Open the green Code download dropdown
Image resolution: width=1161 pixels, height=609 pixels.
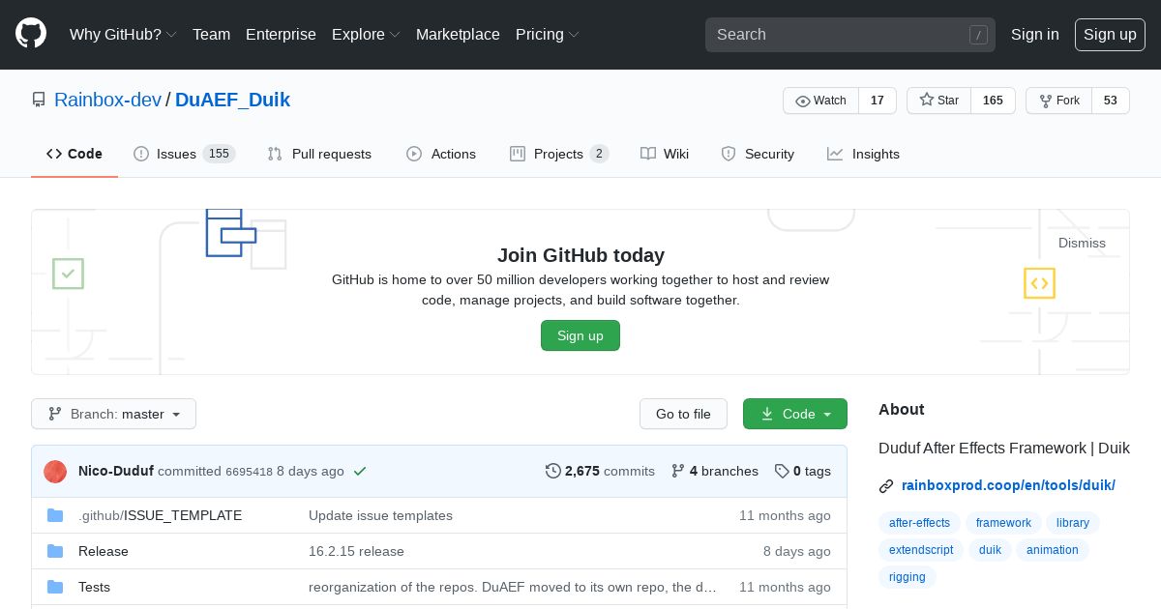[x=795, y=414]
